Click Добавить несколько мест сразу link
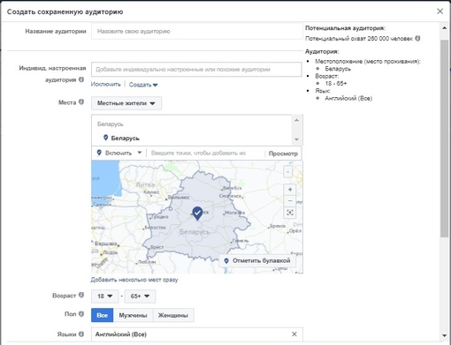The image size is (451, 345). click(134, 280)
